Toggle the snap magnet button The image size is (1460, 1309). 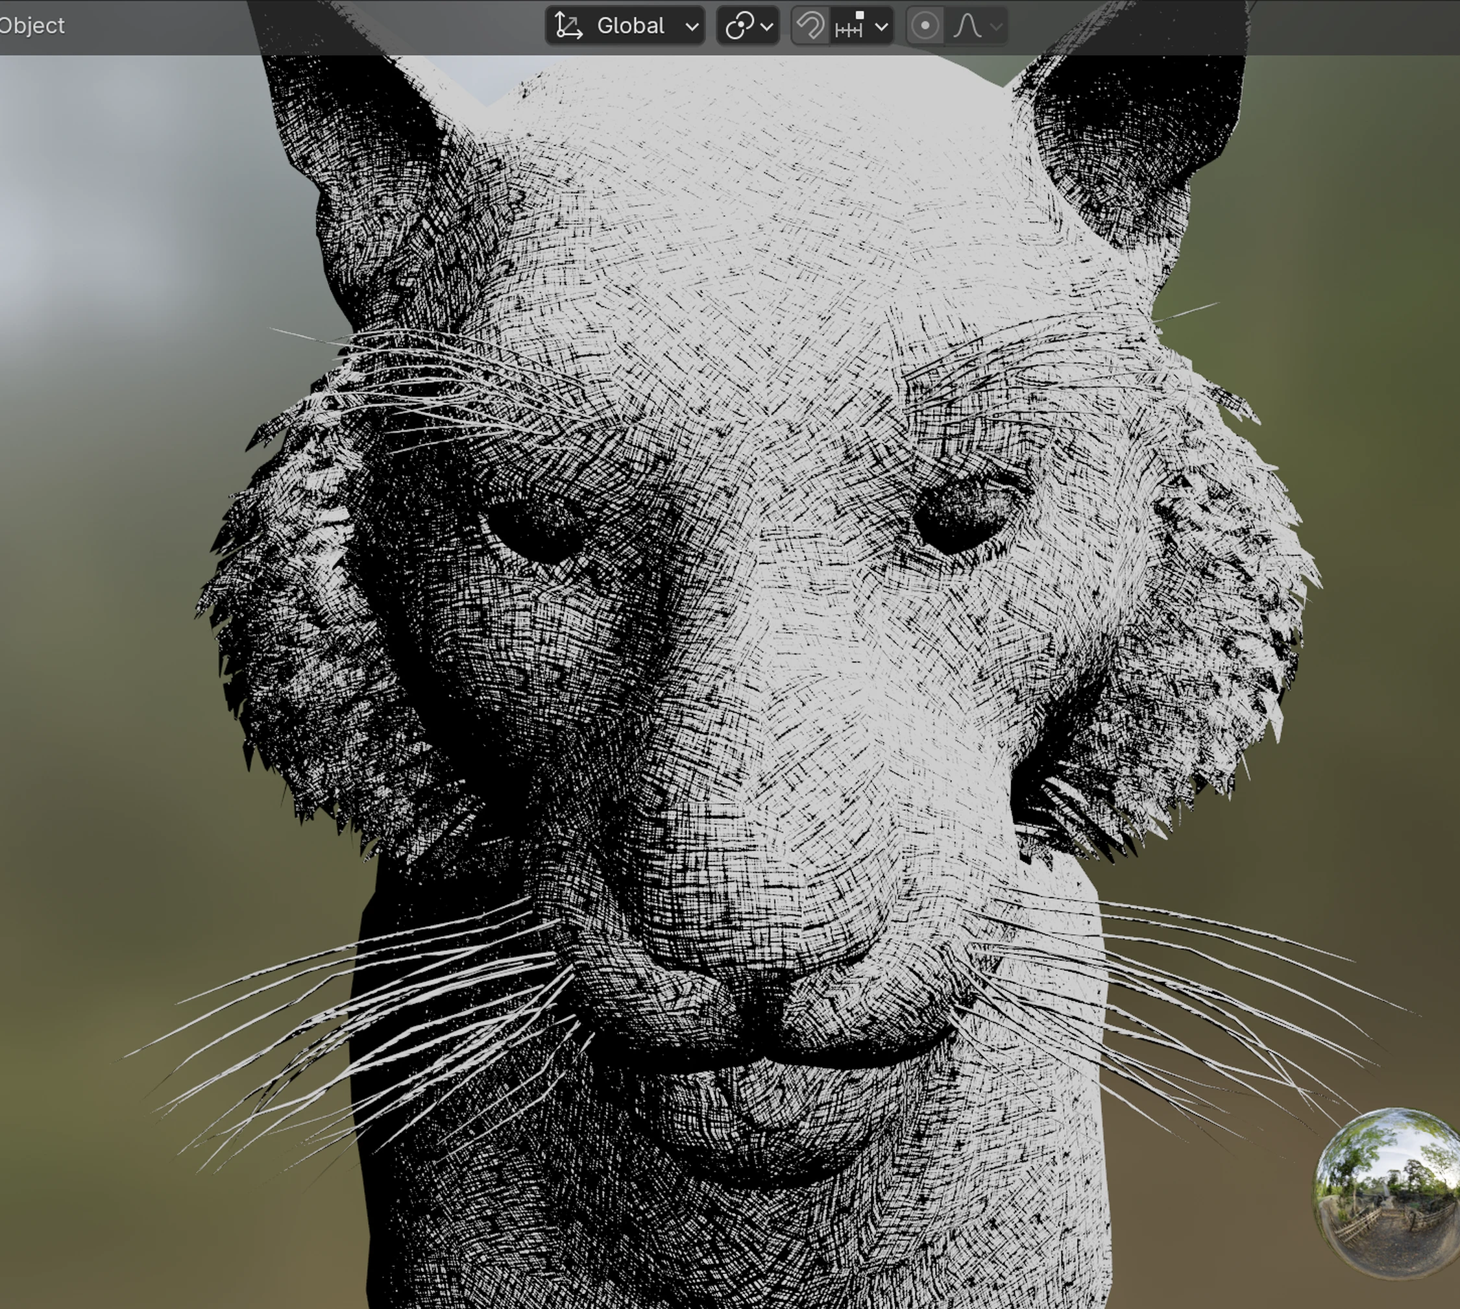tap(810, 27)
